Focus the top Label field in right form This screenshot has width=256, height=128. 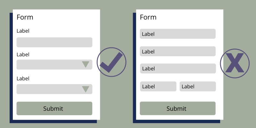point(178,34)
